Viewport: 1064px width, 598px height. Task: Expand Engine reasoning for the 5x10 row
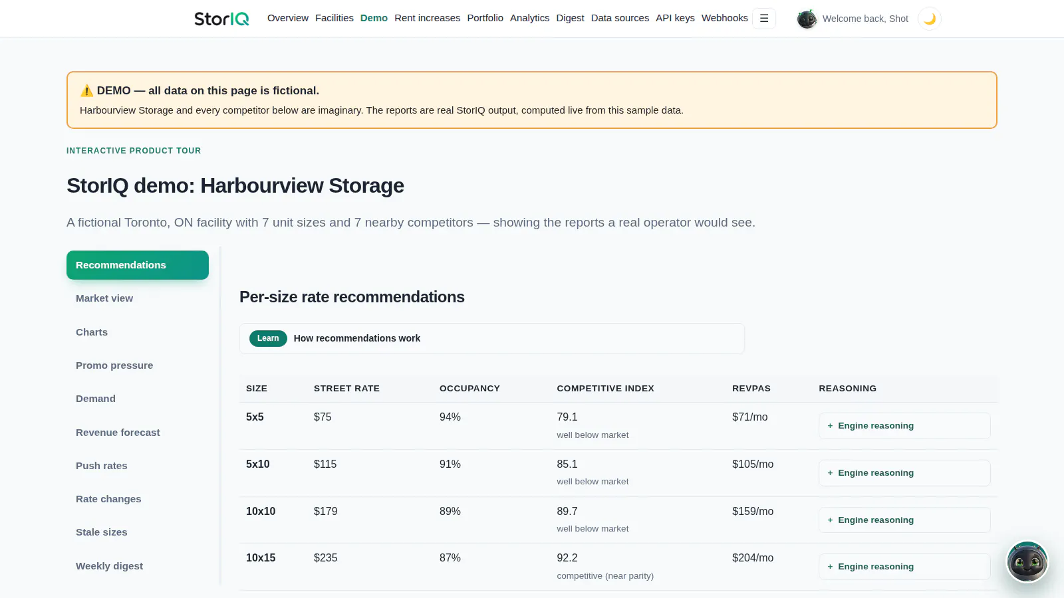[904, 473]
